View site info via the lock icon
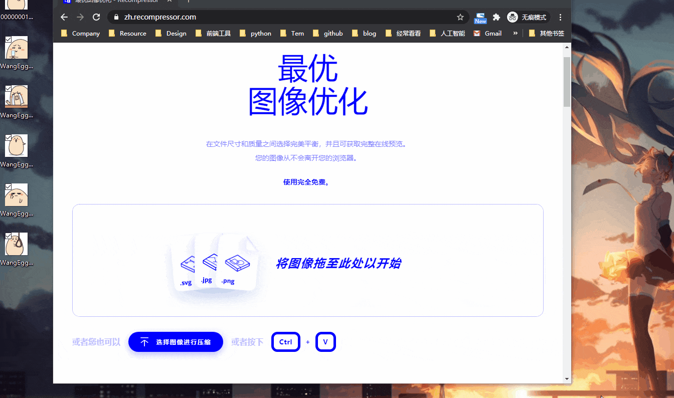 click(x=116, y=17)
